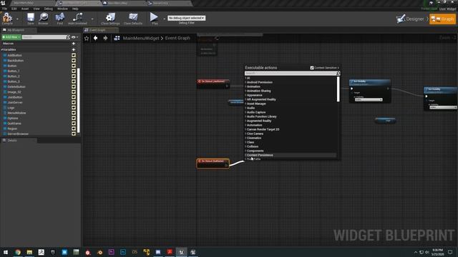This screenshot has width=458, height=257.
Task: Open the Windows Start menu
Action: coord(6,252)
